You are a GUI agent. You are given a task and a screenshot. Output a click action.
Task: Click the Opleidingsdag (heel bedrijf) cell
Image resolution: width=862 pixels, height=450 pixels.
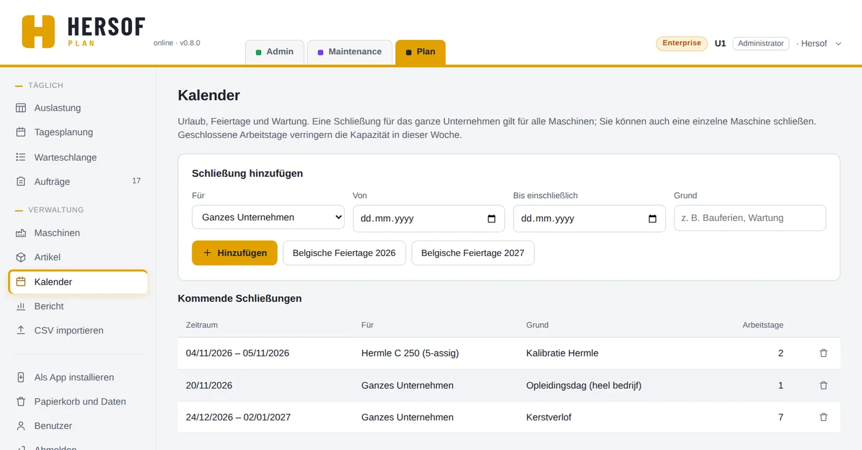click(584, 385)
